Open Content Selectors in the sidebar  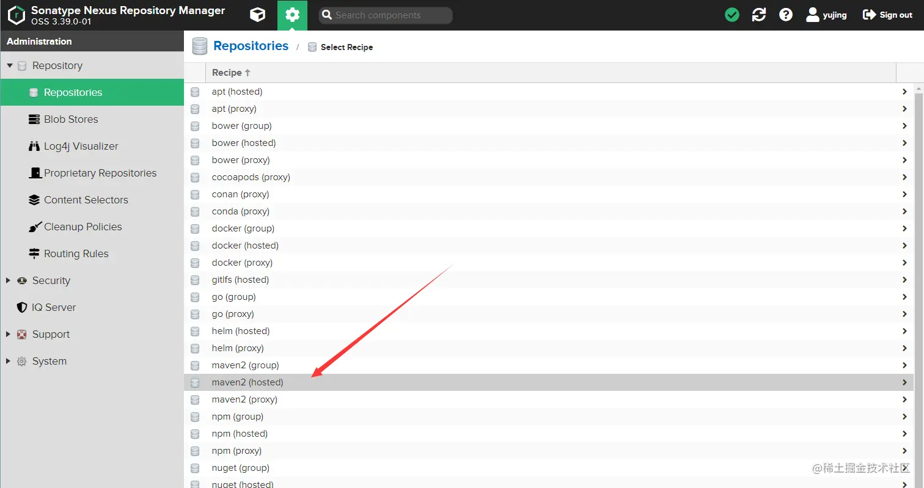92,200
